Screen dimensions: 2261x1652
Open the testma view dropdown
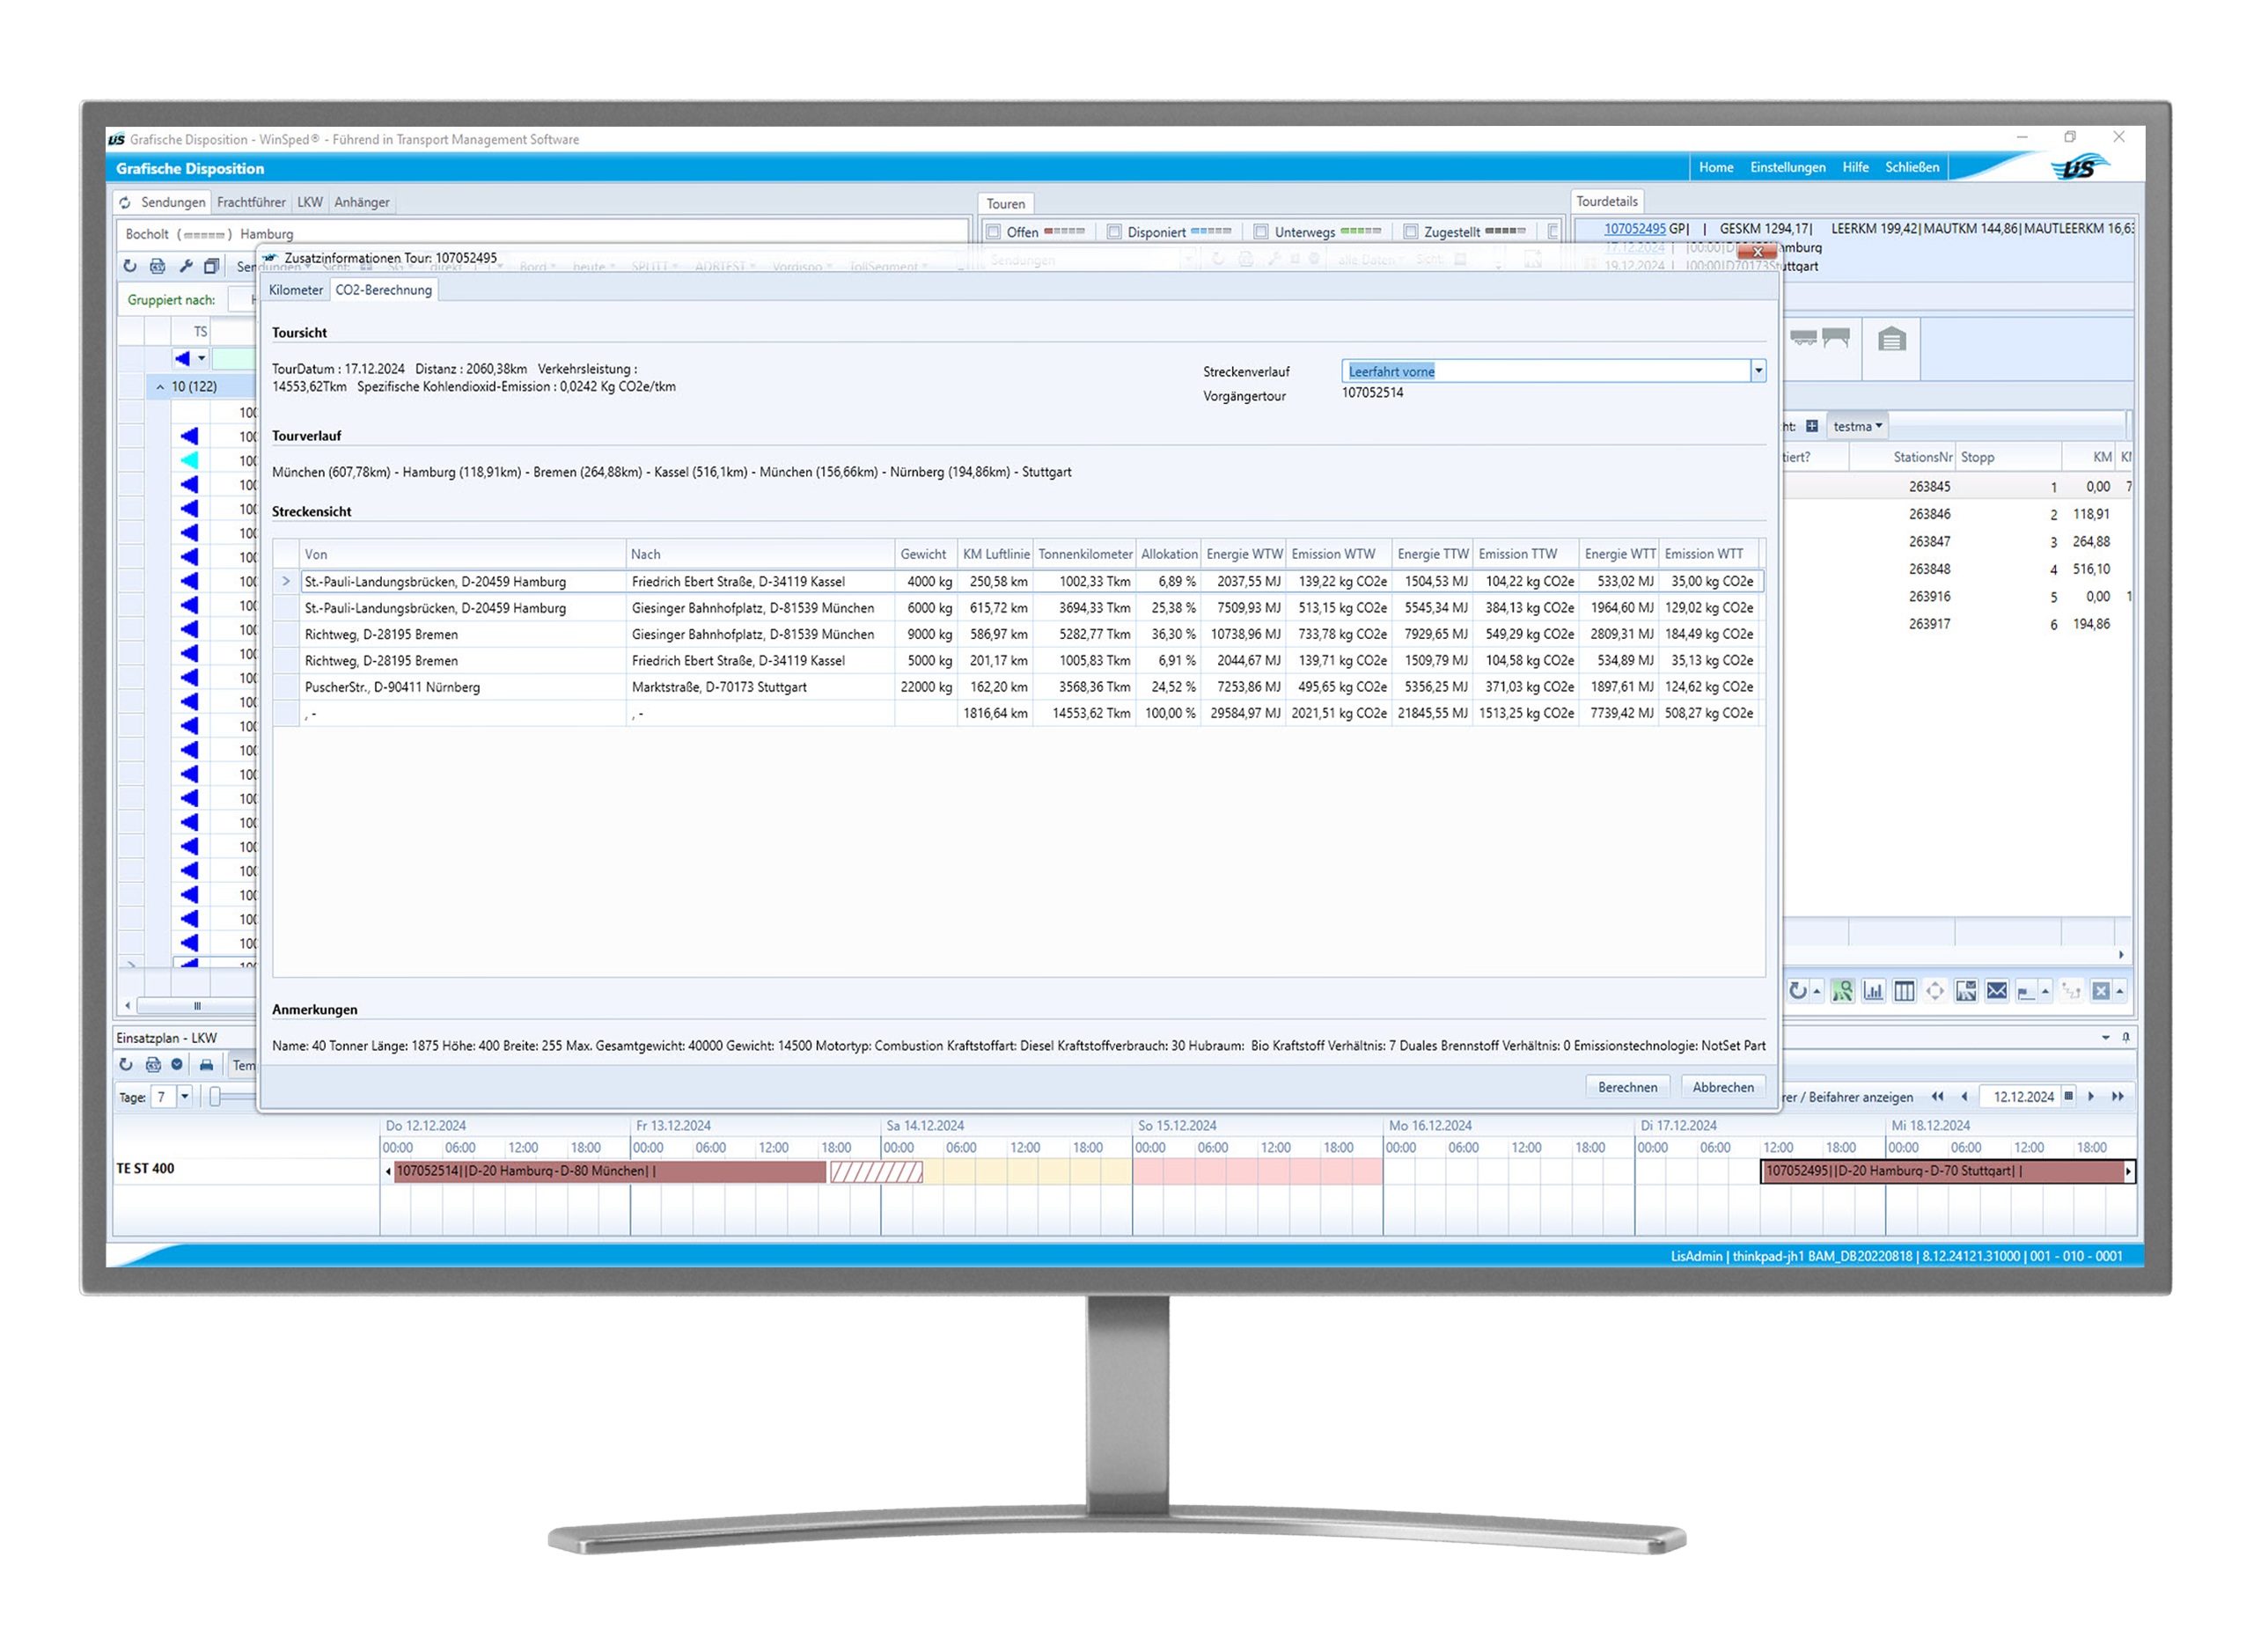1858,427
